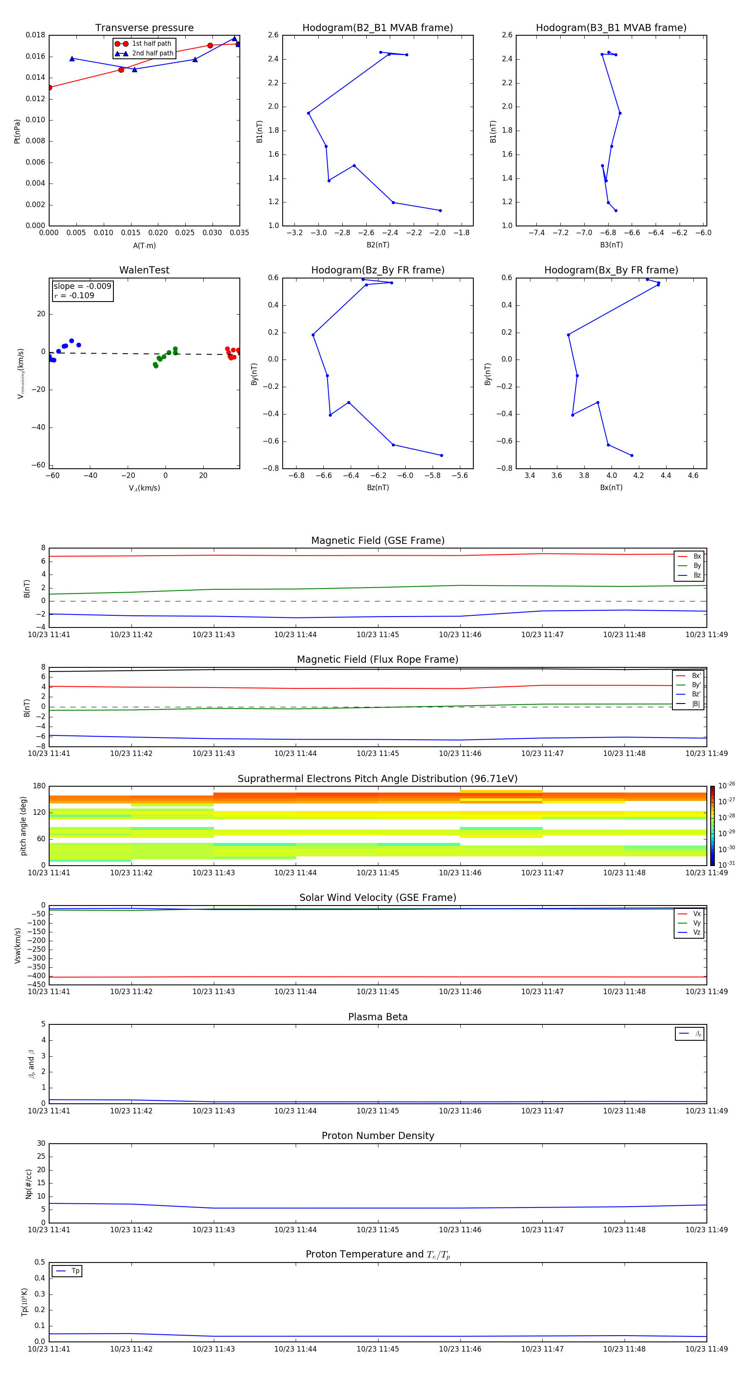The height and width of the screenshot is (1386, 756).
Task: Click the Bx legend entry in GSE Frame panel
Action: point(689,556)
